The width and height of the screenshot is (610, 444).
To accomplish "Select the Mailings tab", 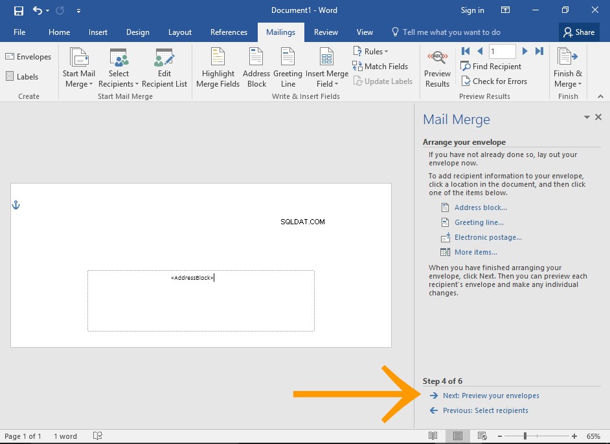I will tap(280, 32).
